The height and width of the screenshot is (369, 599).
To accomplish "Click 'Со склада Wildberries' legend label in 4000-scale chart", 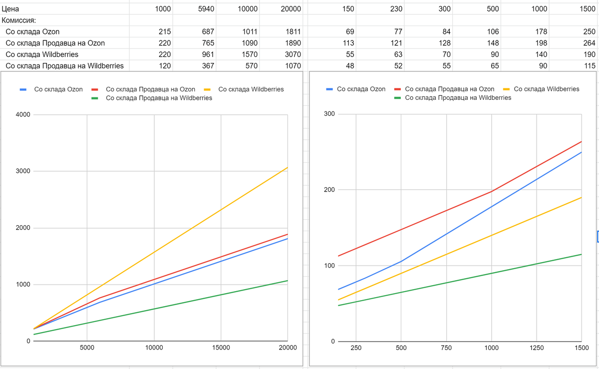I will point(251,89).
